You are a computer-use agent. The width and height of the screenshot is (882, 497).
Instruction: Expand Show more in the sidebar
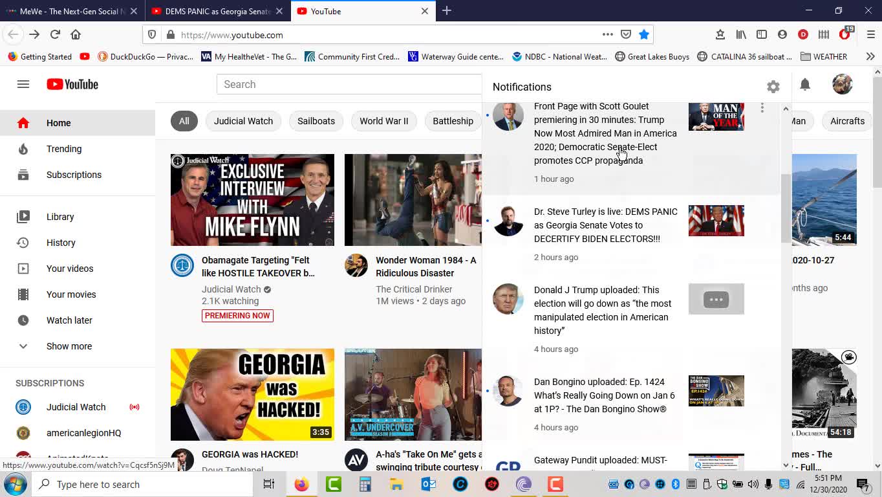pyautogui.click(x=78, y=346)
